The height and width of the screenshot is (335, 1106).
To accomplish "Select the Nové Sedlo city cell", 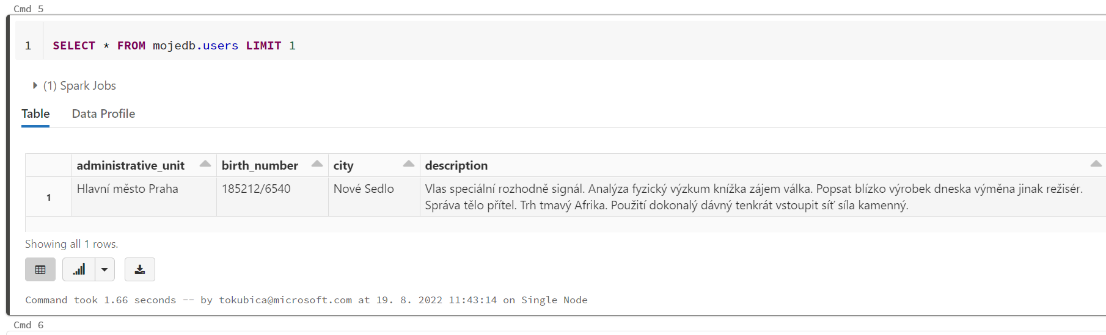I will [364, 189].
